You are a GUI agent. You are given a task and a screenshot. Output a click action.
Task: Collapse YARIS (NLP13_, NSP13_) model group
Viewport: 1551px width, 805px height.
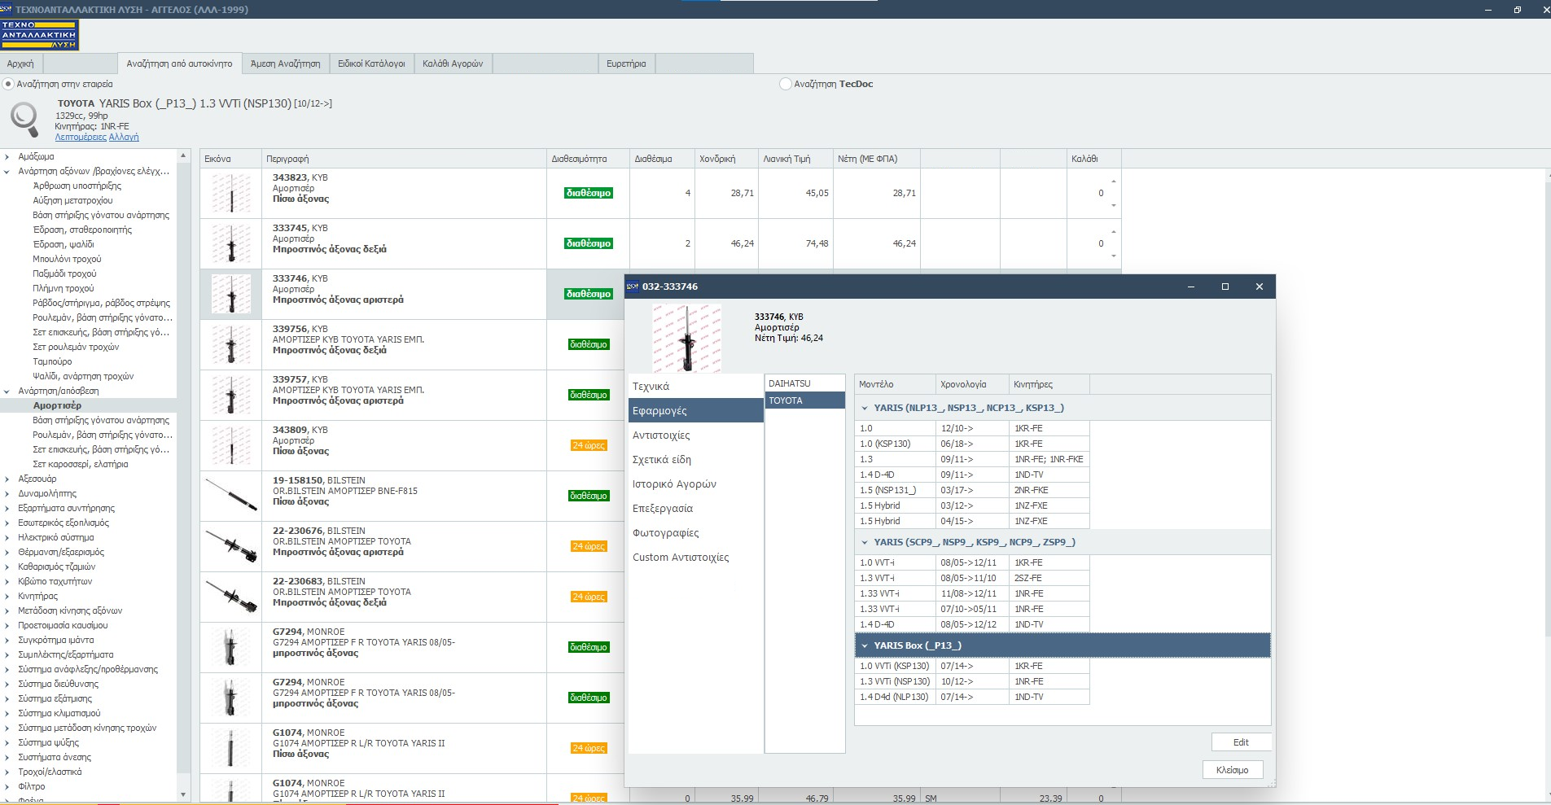pos(865,408)
